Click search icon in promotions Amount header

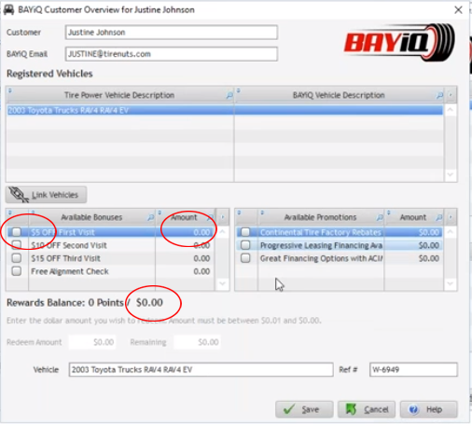tap(438, 217)
